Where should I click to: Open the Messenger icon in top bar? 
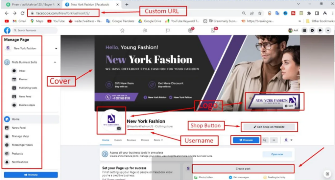click(312, 31)
